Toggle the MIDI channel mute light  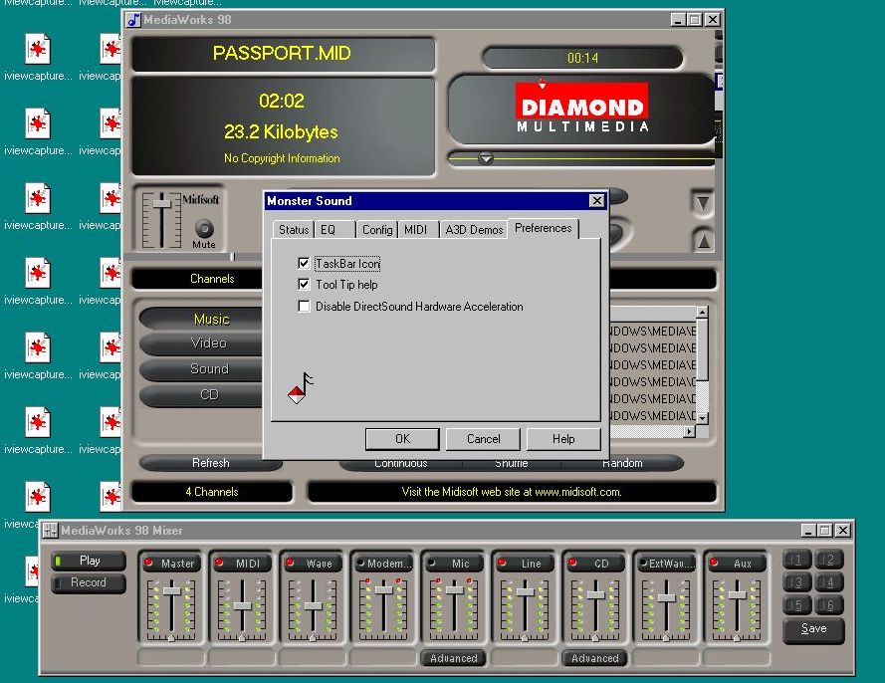(x=220, y=563)
